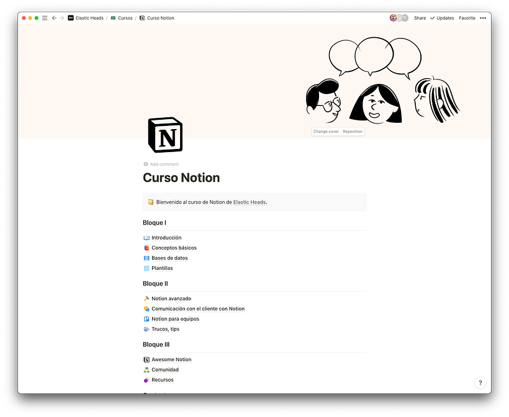This screenshot has width=509, height=417.
Task: Click the Change cover button
Action: click(x=326, y=132)
